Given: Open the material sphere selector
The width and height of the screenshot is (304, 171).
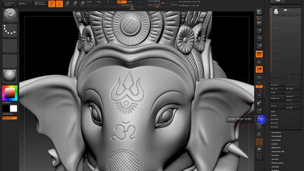Looking at the screenshot, I should tap(9, 76).
